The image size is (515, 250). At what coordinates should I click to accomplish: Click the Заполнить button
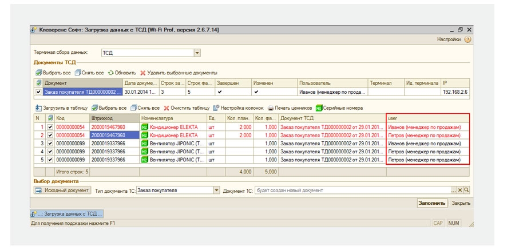click(431, 203)
